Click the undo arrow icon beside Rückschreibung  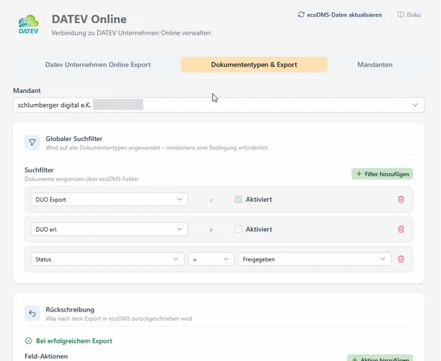32,313
